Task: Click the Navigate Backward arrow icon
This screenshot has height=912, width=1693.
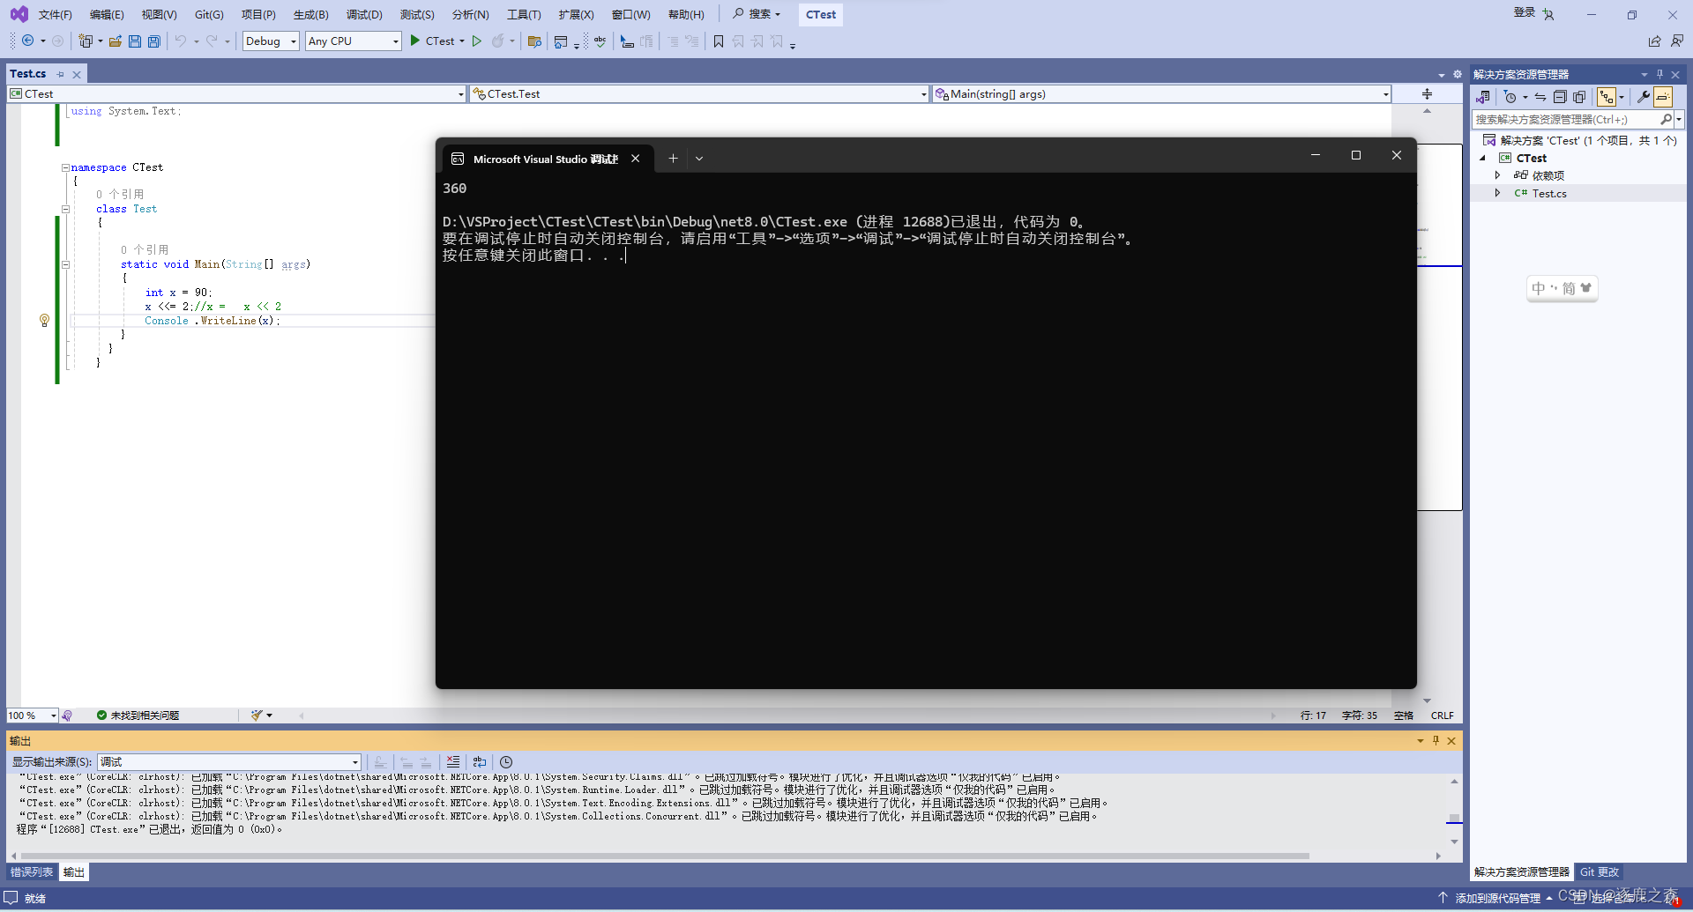Action: point(28,41)
